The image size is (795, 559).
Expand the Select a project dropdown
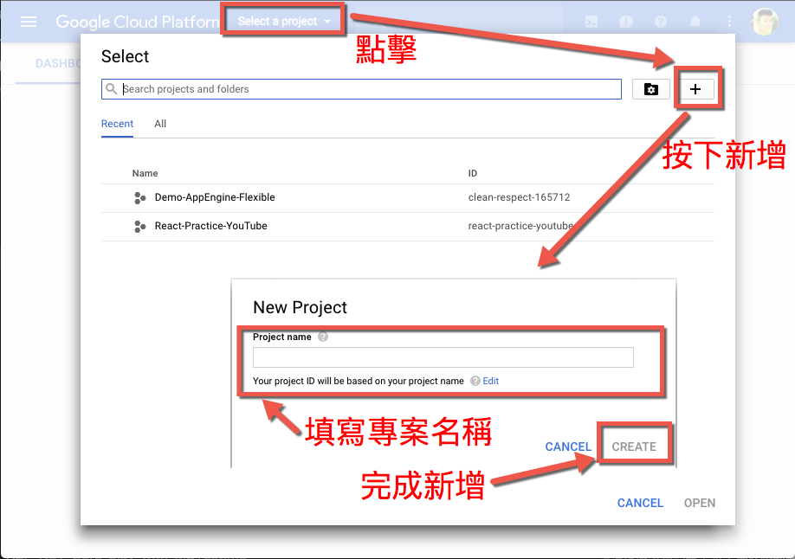tap(284, 21)
